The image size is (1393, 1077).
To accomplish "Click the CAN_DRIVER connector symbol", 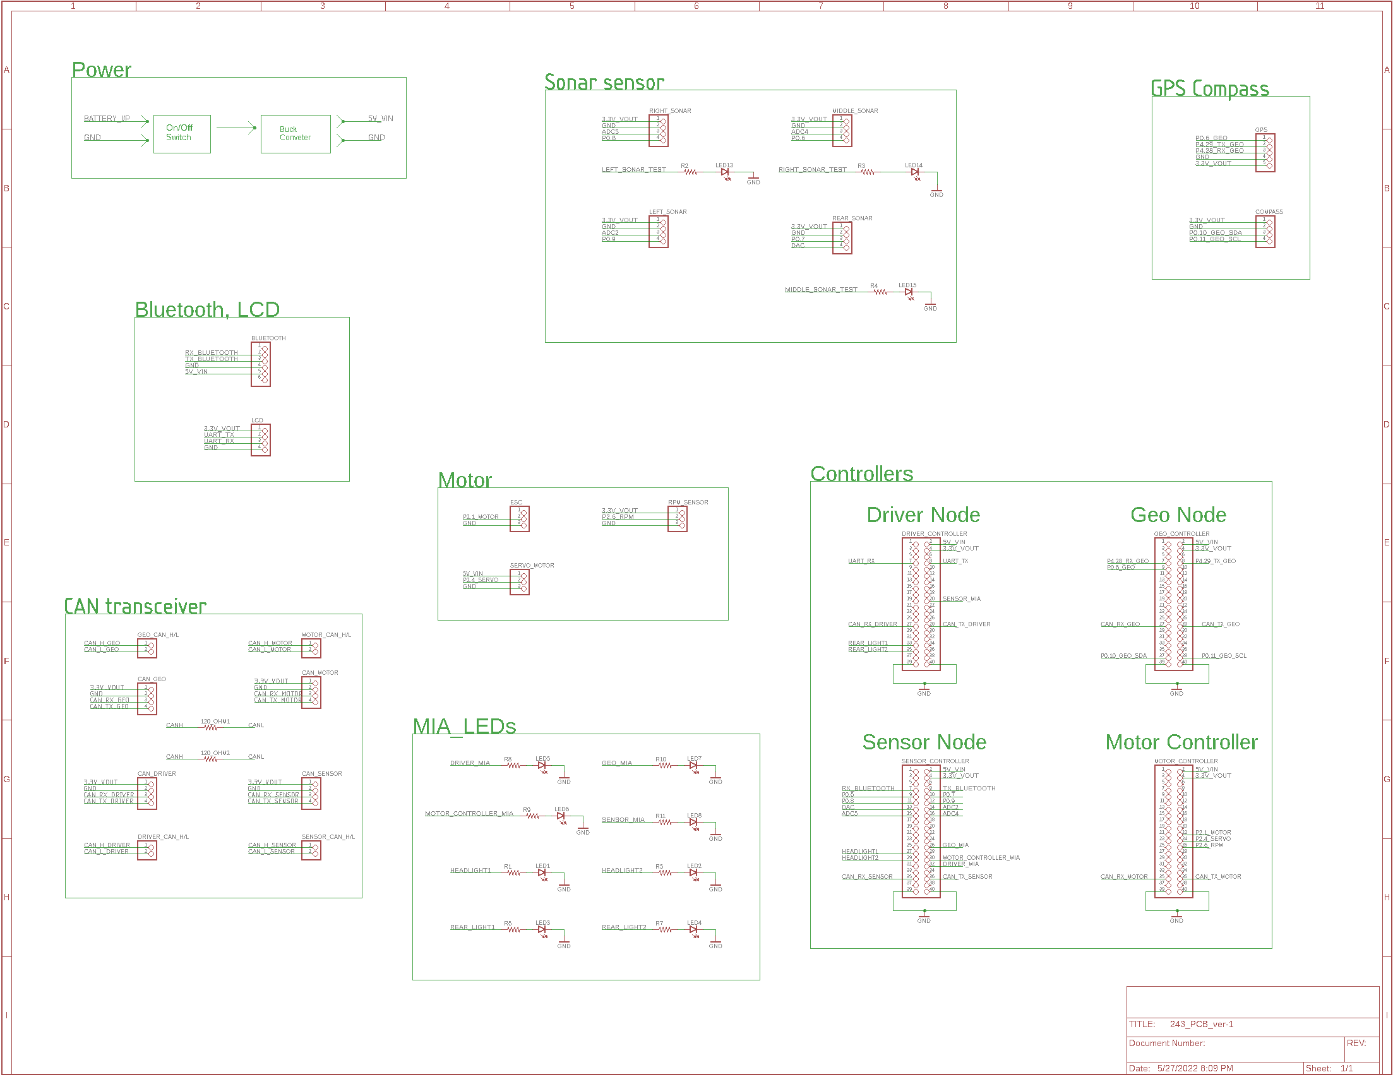I will (147, 794).
